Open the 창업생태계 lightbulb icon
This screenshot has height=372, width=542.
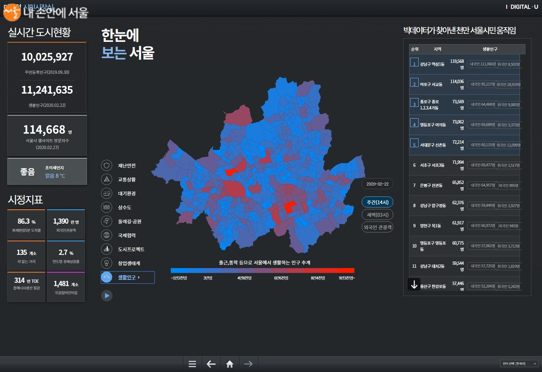click(x=106, y=263)
